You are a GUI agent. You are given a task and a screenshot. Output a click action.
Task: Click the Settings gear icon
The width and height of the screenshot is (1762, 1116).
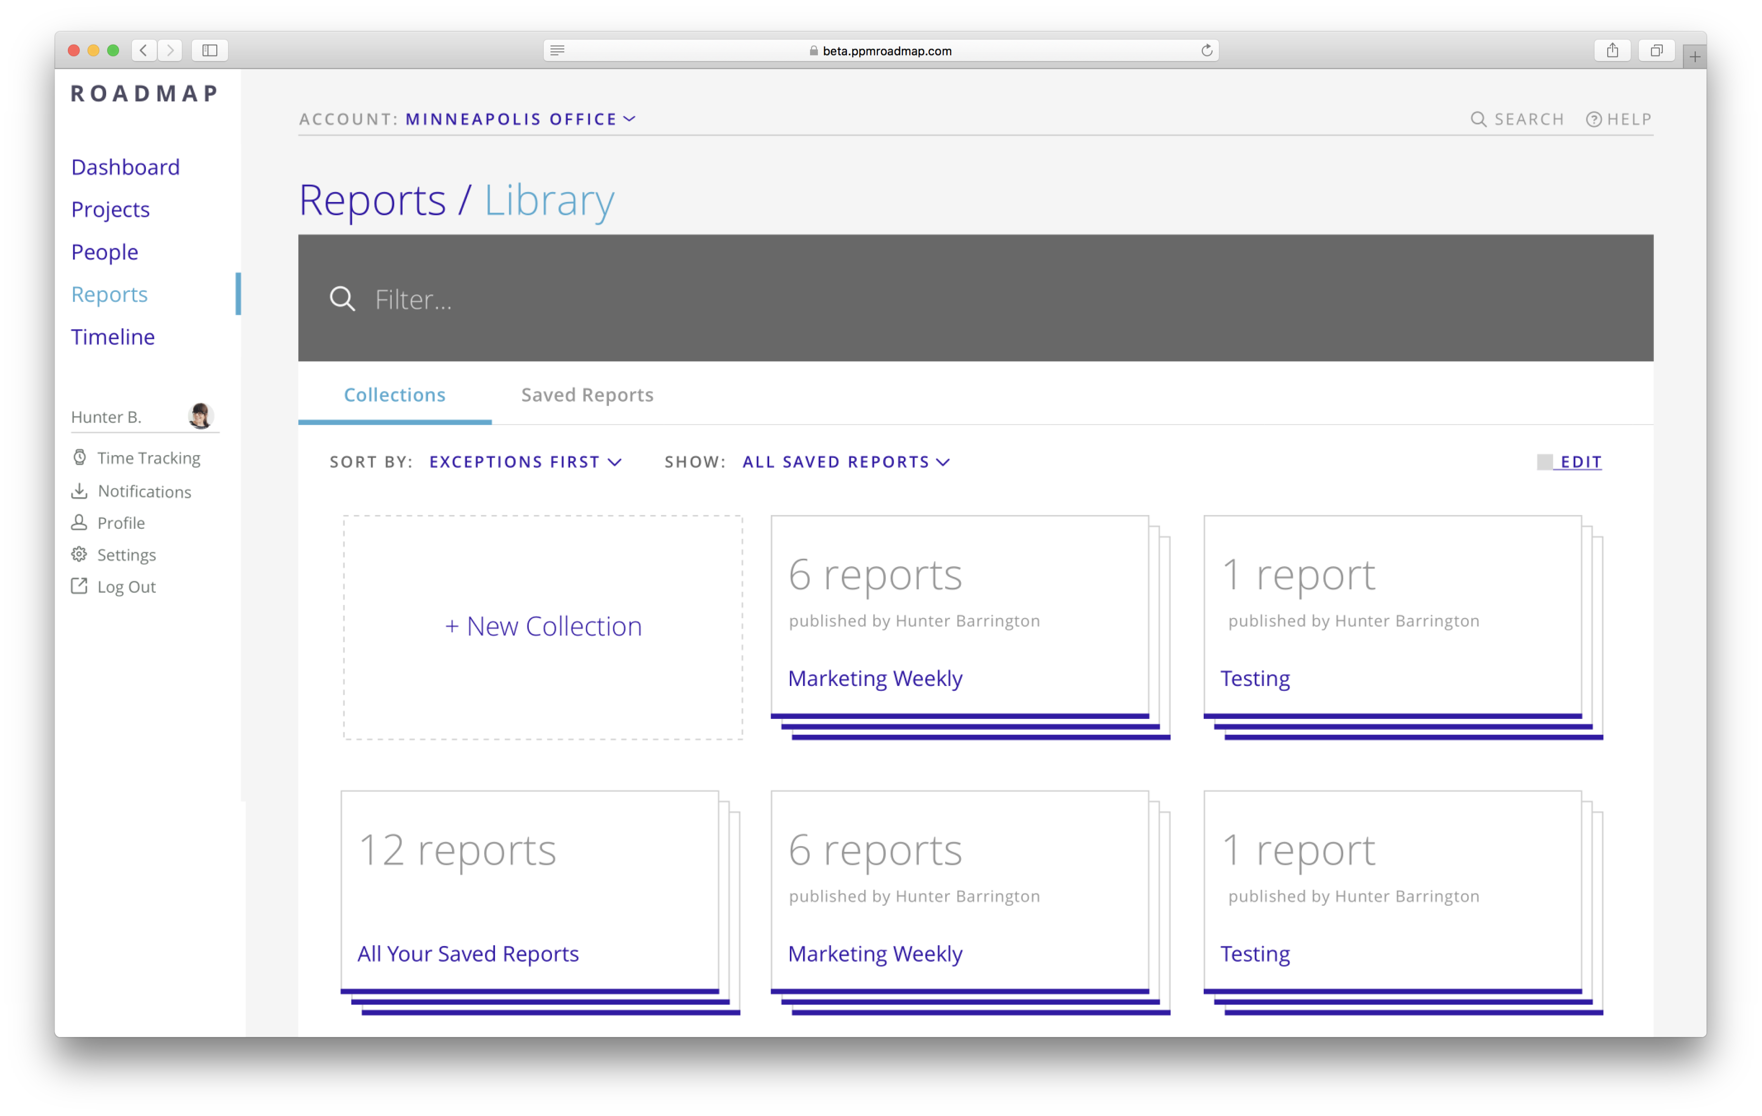tap(79, 554)
